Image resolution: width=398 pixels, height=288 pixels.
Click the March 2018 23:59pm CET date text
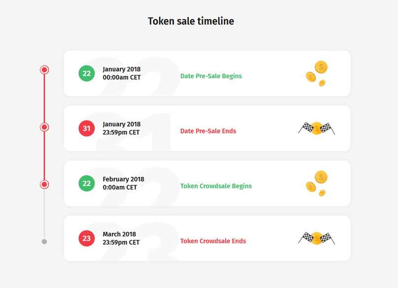pyautogui.click(x=121, y=238)
